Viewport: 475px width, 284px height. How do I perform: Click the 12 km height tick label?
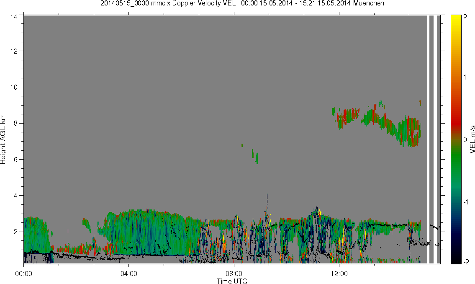click(13, 51)
